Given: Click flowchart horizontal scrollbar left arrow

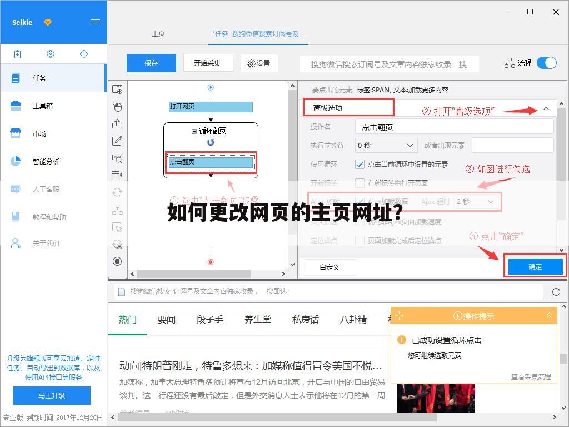Looking at the screenshot, I should point(132,274).
